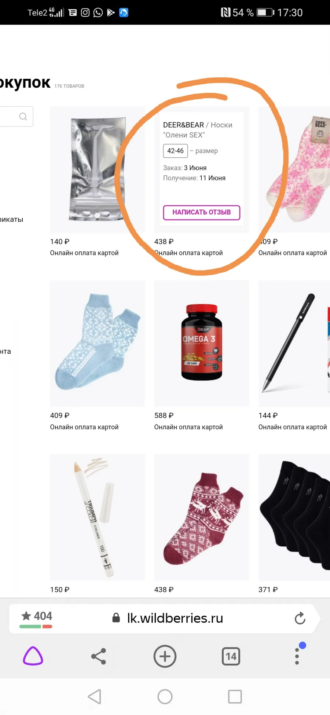Open recent apps square button
This screenshot has width=330, height=715.
click(x=235, y=697)
